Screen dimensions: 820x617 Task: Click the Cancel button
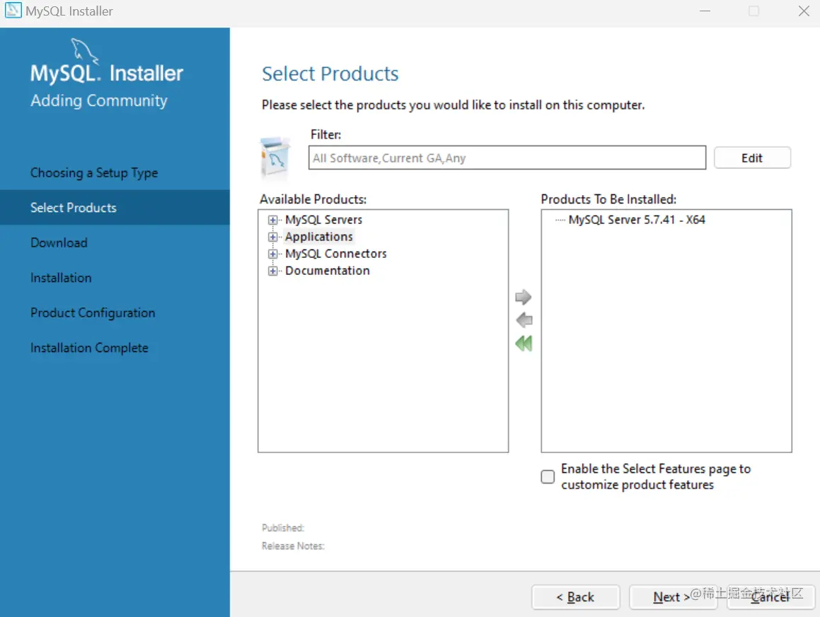coord(770,597)
